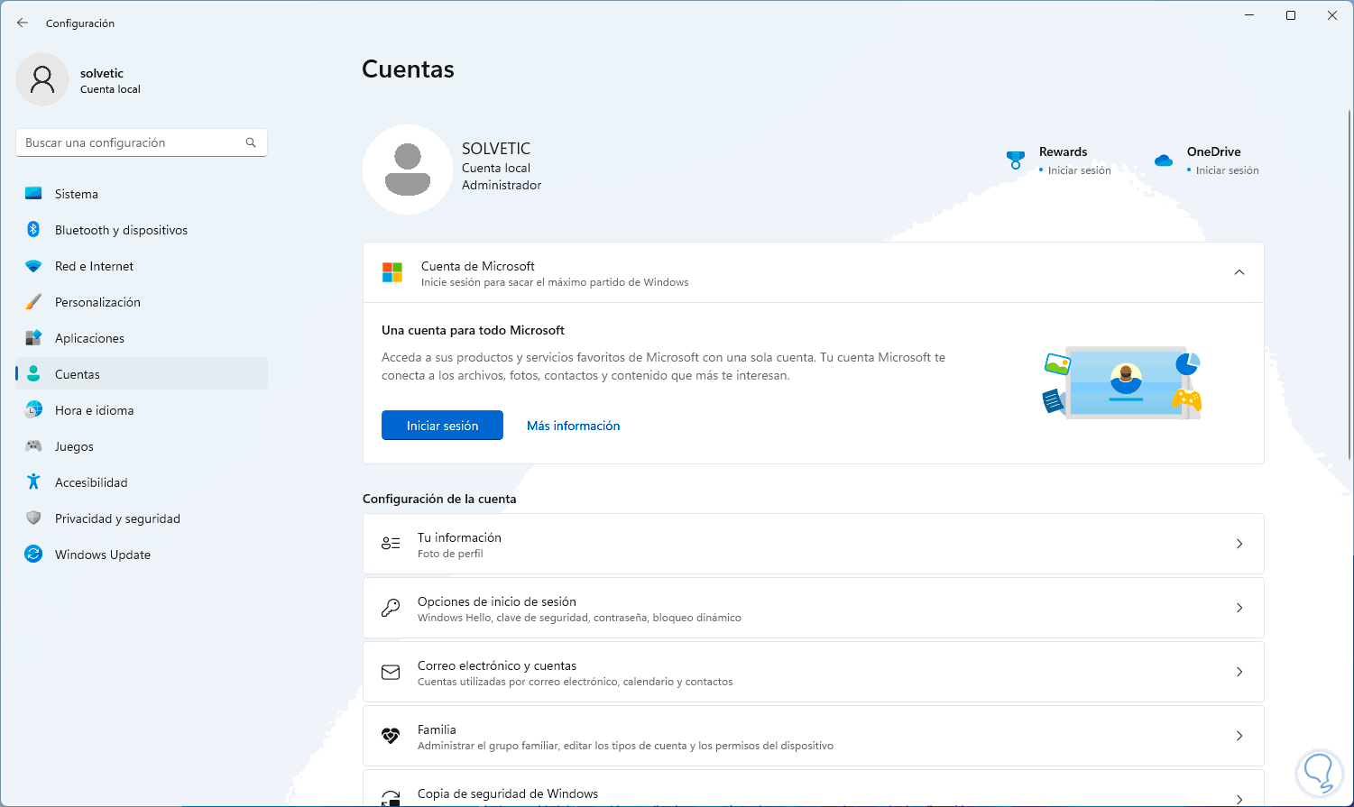Click the Microsoft four-color logo

[392, 272]
